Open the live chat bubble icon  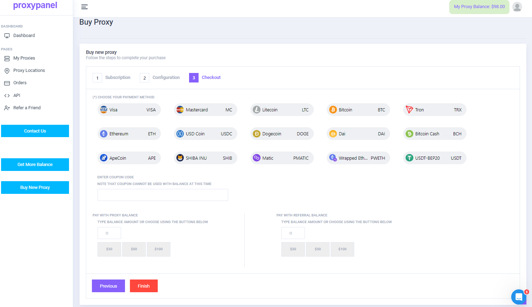tap(519, 297)
